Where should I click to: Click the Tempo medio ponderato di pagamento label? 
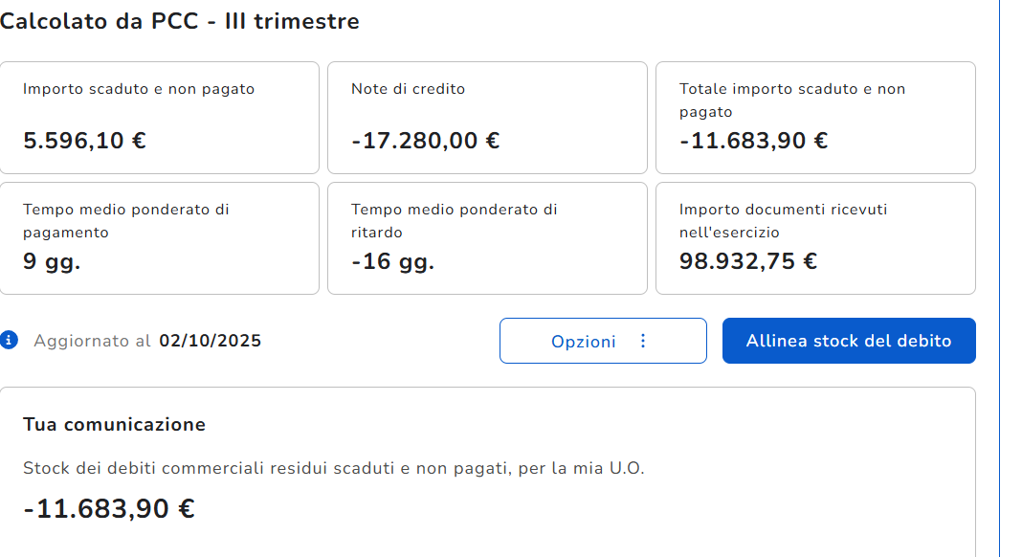125,220
